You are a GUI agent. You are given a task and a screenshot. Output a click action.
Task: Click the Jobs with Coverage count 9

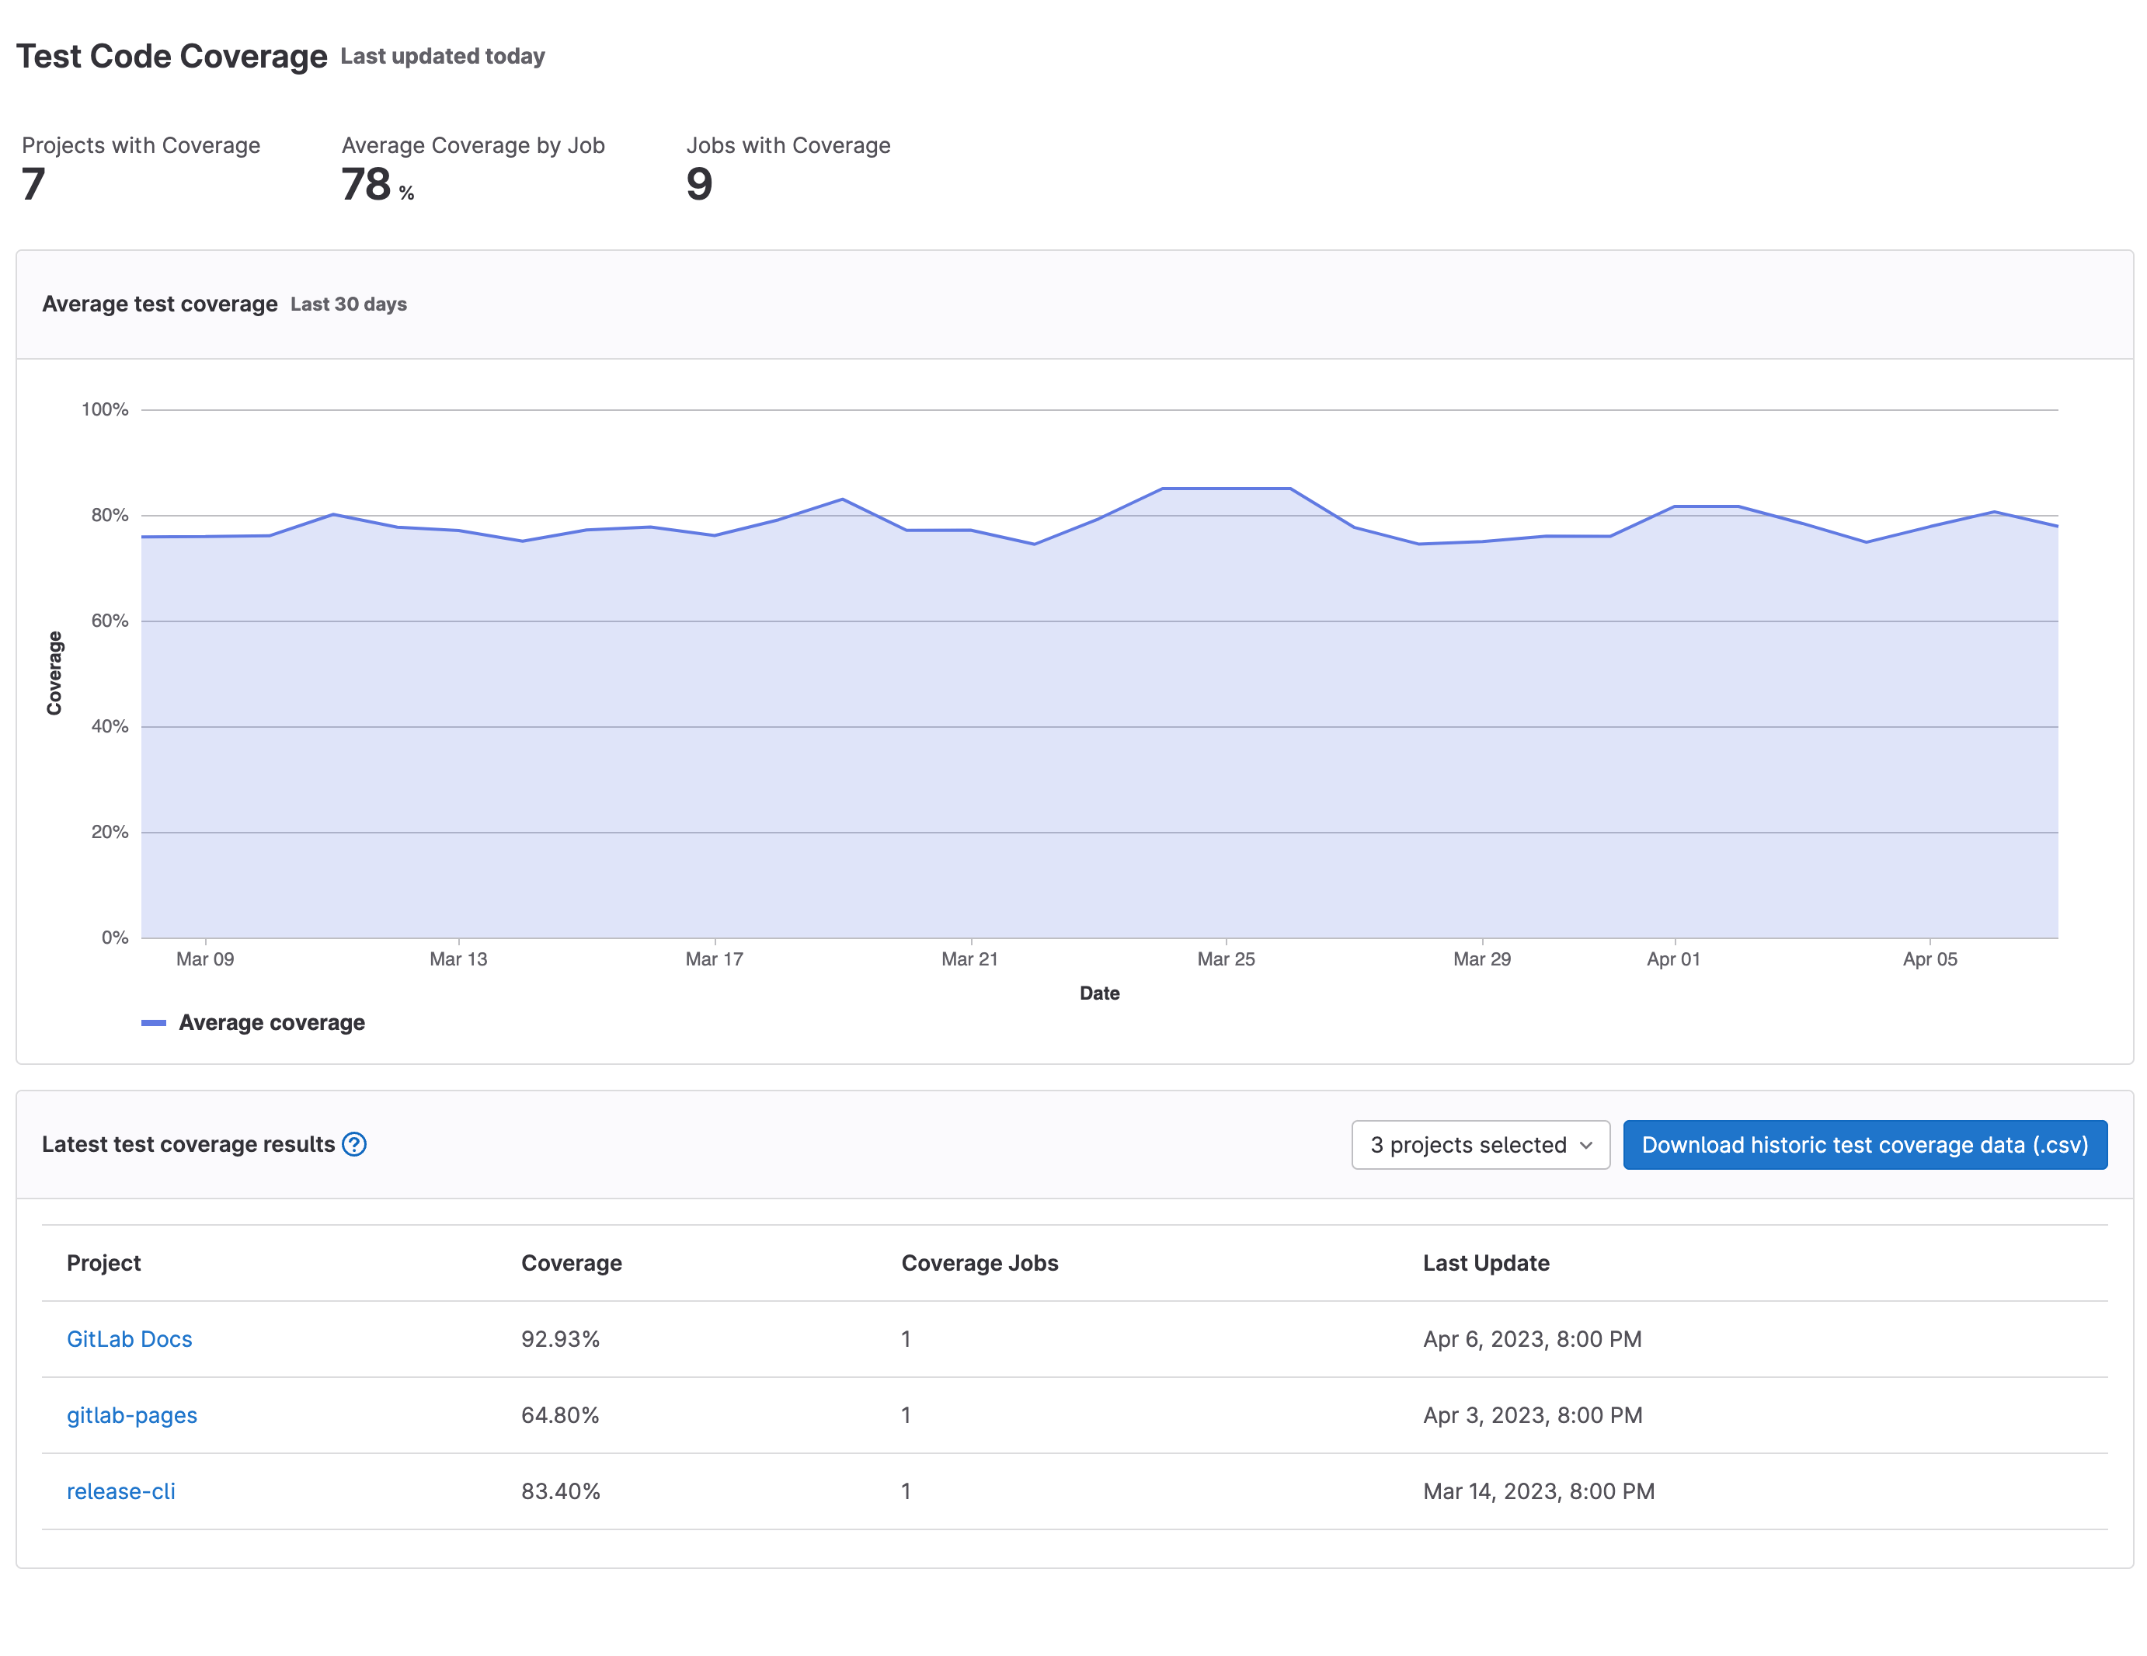tap(699, 184)
